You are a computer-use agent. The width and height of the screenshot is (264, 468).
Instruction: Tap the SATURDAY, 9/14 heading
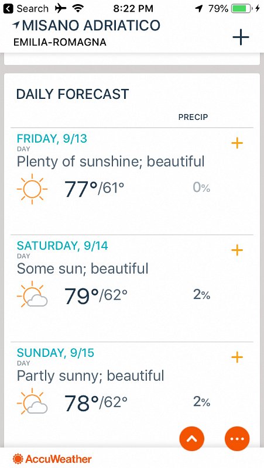pyautogui.click(x=63, y=246)
